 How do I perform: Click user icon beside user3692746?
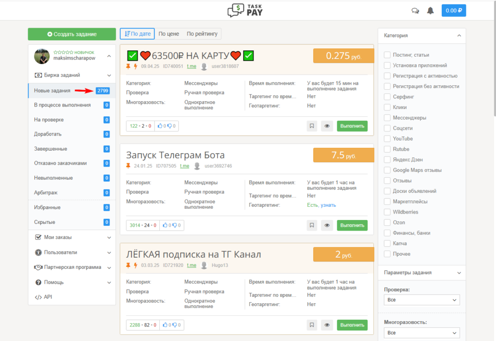(x=197, y=166)
